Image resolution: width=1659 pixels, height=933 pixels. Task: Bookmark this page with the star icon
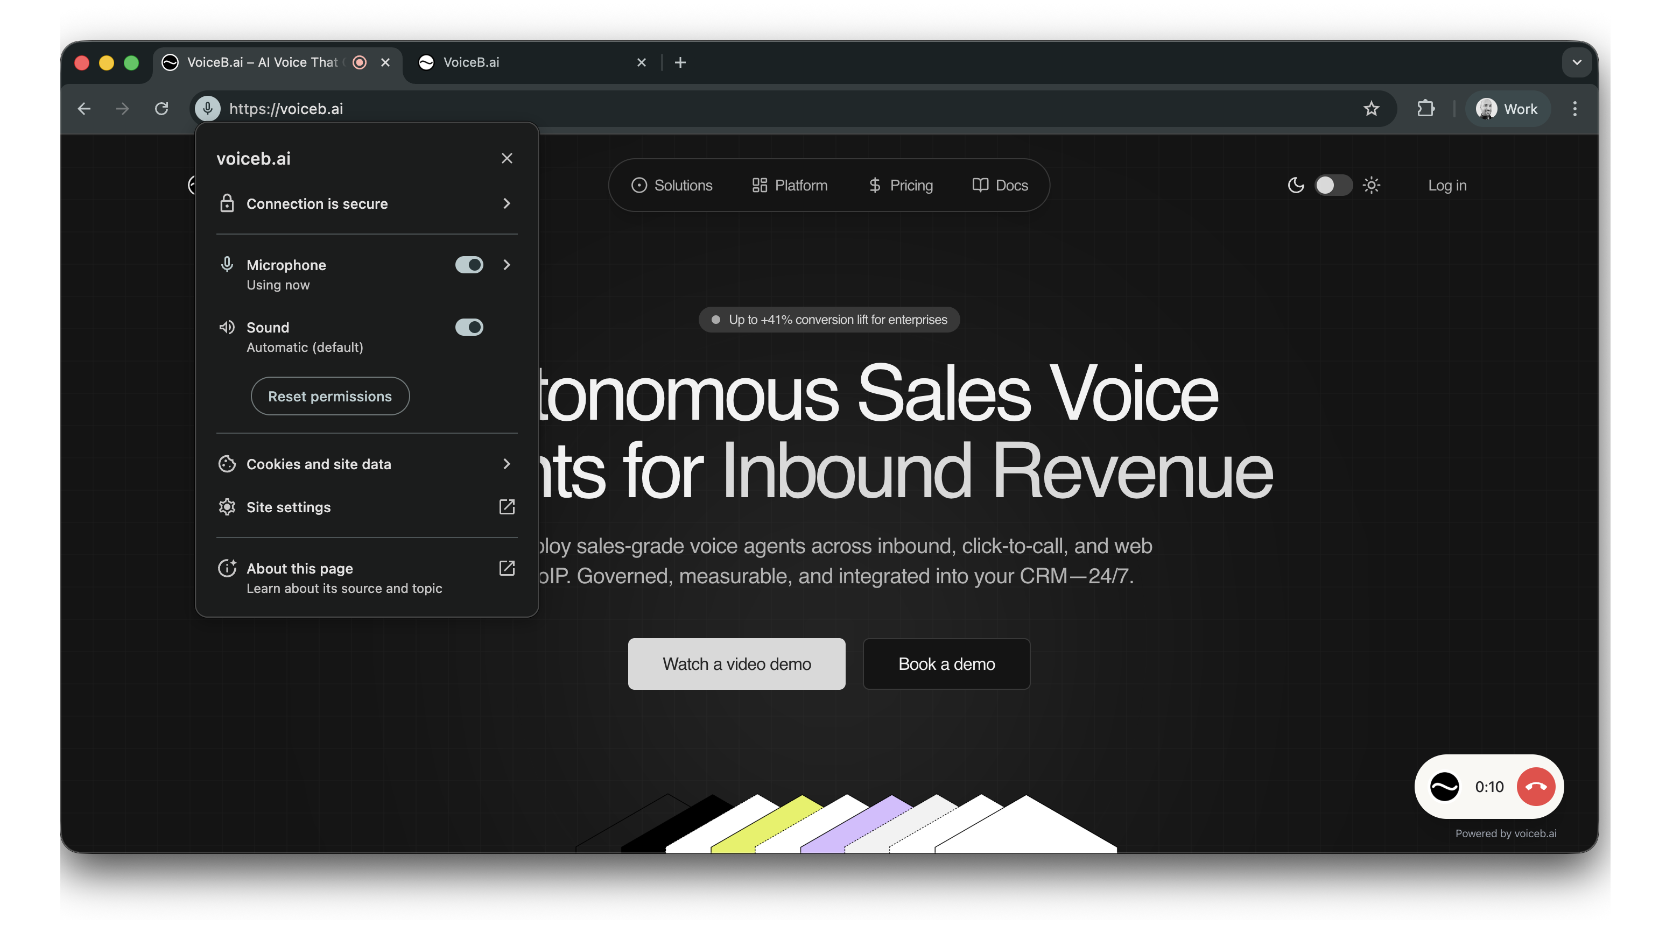pos(1371,108)
